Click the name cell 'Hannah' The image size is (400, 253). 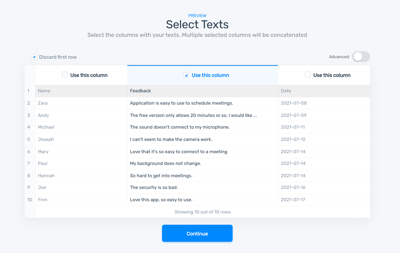click(46, 176)
